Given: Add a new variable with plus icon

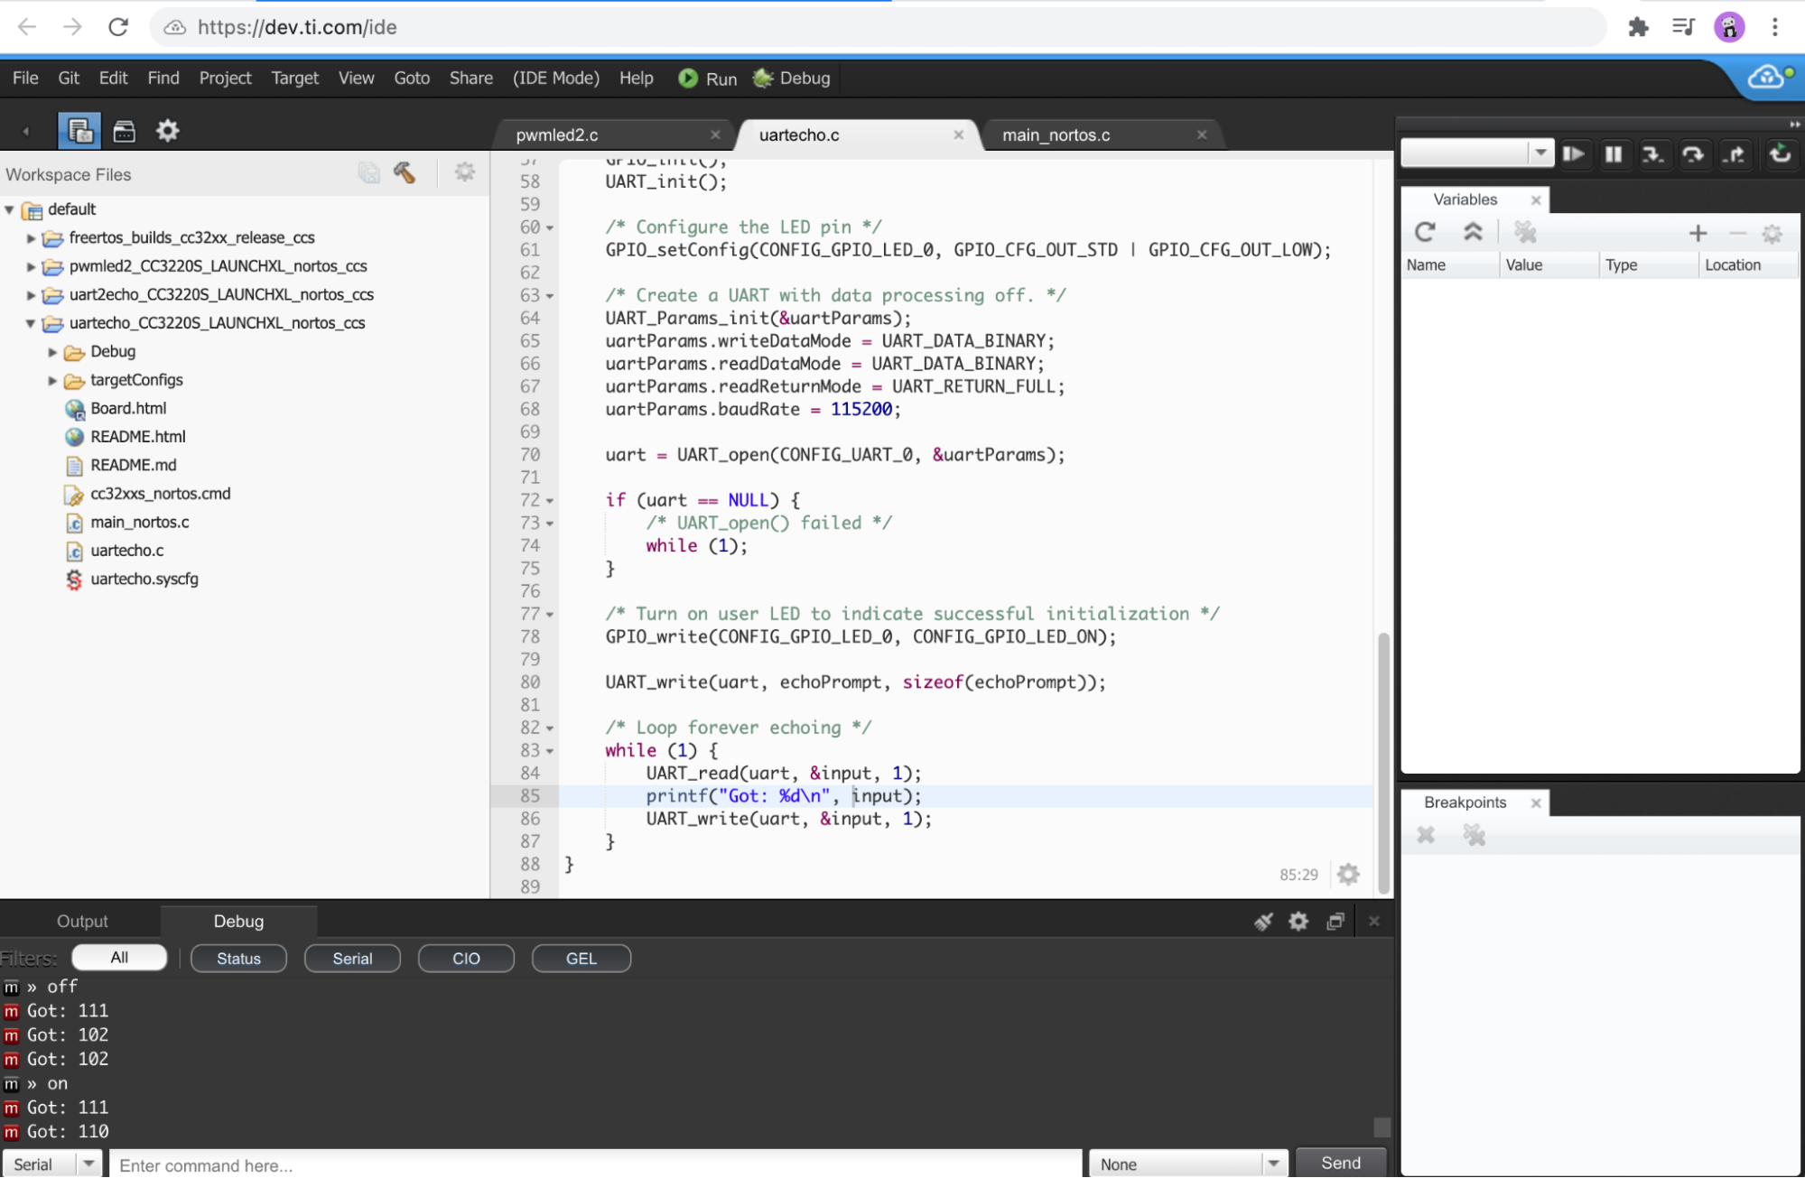Looking at the screenshot, I should [x=1698, y=234].
